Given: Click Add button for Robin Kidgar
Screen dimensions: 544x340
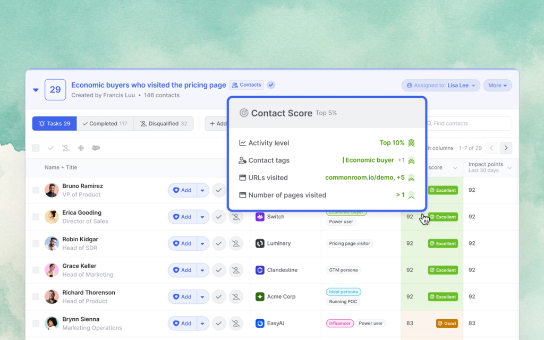Looking at the screenshot, I should (x=183, y=243).
